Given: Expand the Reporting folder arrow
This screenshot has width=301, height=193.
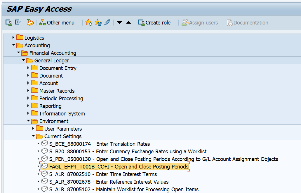Looking at the screenshot, I should 28,106.
